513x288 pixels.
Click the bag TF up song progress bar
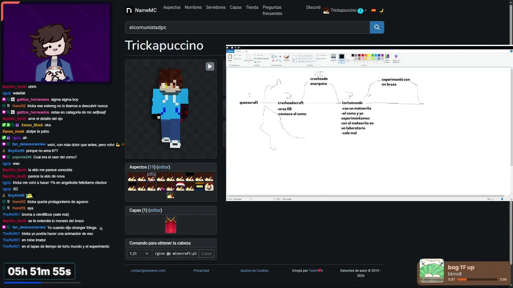[477, 279]
